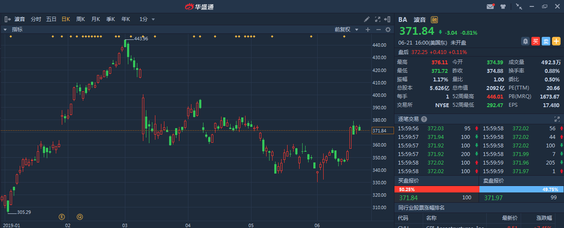Switch to the 周K weekly chart tab
The width and height of the screenshot is (564, 228).
point(80,19)
